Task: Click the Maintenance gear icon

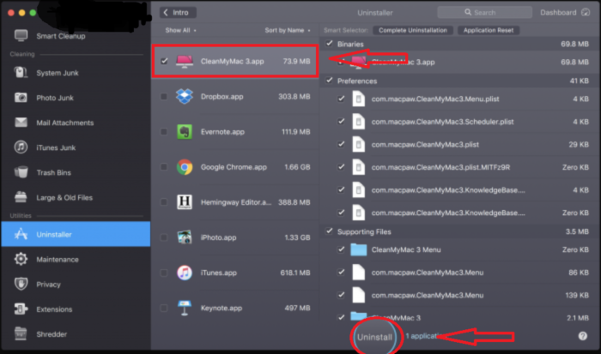Action: click(21, 259)
